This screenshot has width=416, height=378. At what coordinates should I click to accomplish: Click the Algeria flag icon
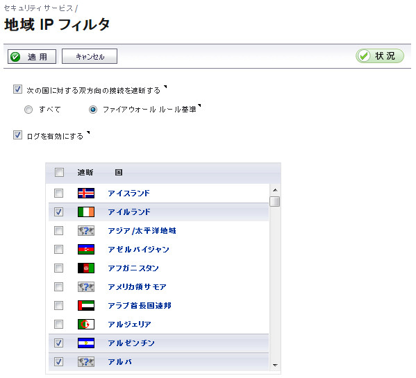(86, 324)
